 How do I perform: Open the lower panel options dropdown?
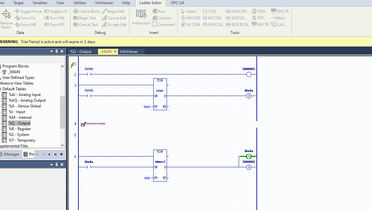[x=51, y=165]
